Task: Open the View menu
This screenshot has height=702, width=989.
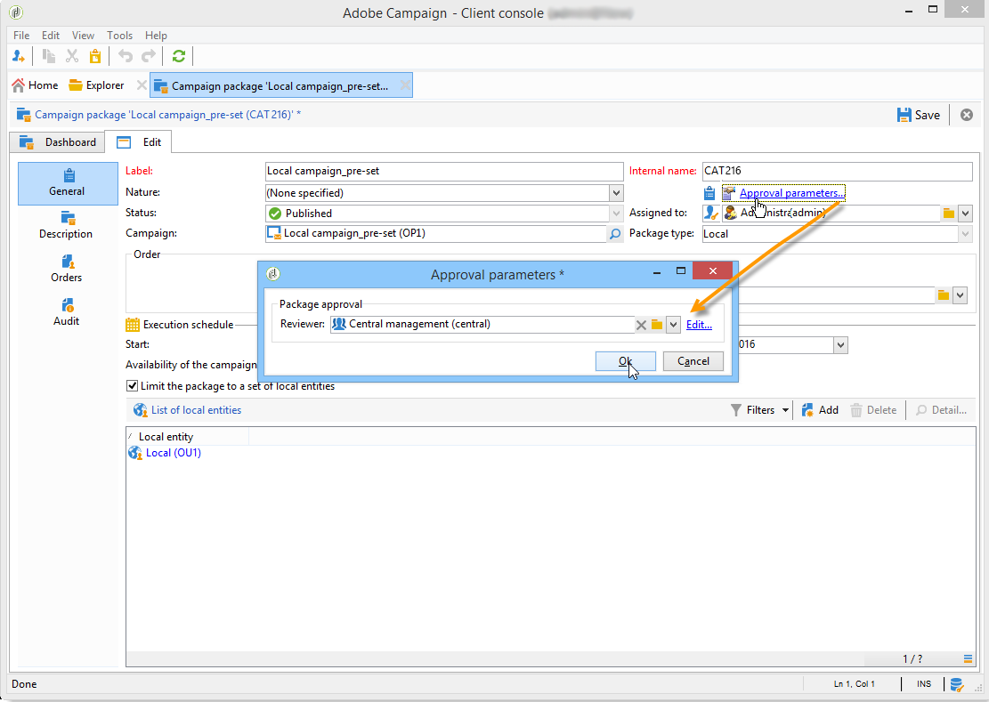Action: point(83,36)
